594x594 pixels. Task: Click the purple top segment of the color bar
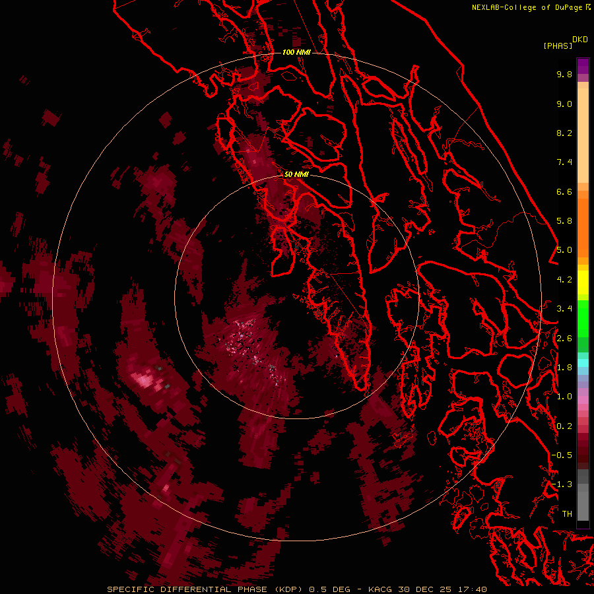click(x=583, y=66)
